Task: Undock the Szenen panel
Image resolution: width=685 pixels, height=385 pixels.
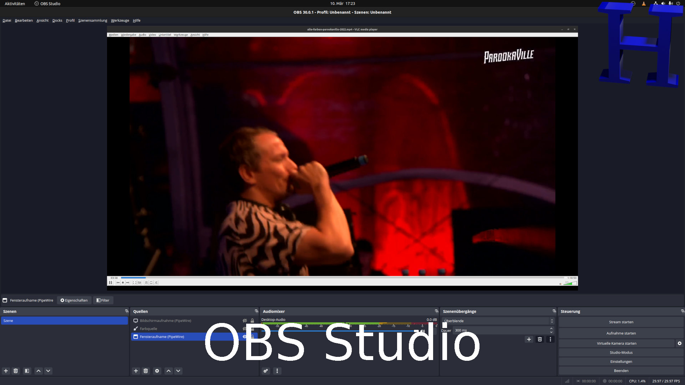Action: [127, 311]
